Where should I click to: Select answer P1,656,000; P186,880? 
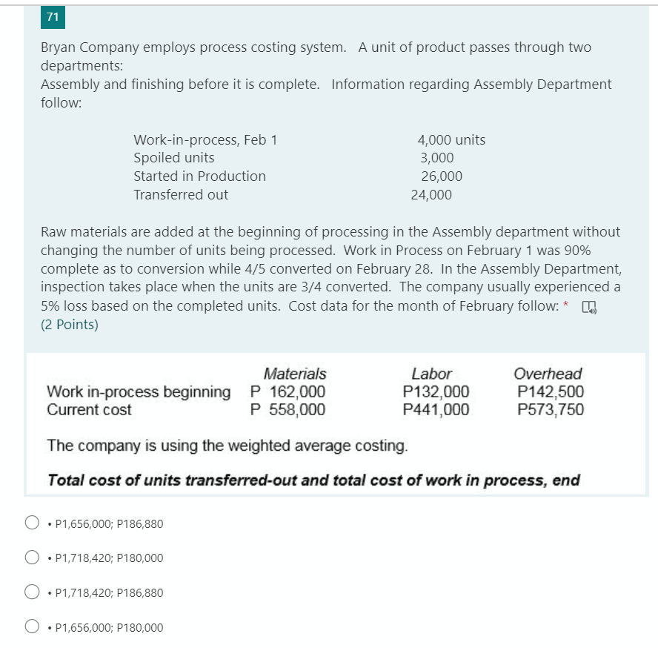point(32,523)
